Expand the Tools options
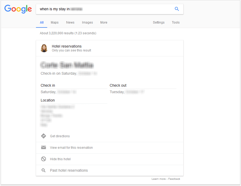 click(x=176, y=23)
